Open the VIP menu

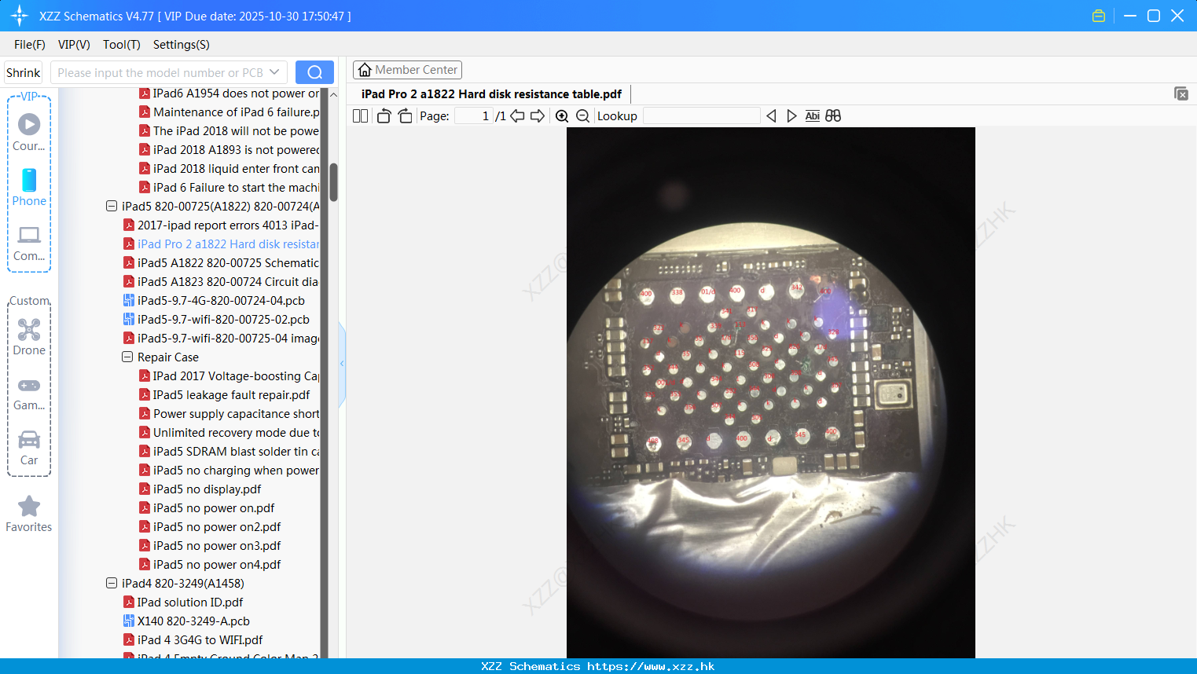[74, 45]
